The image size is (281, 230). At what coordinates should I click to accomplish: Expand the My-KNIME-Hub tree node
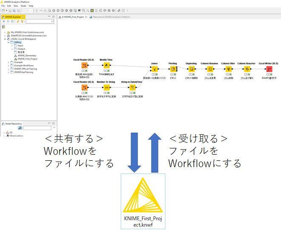tap(5, 32)
